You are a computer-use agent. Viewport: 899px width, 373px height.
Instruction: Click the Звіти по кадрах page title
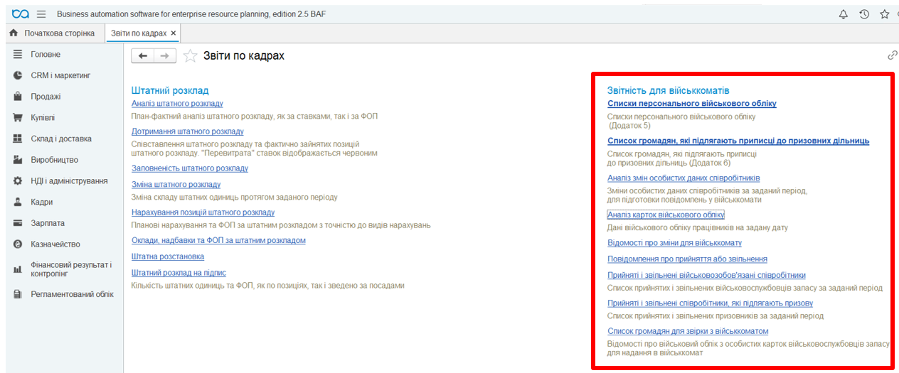[x=244, y=55]
